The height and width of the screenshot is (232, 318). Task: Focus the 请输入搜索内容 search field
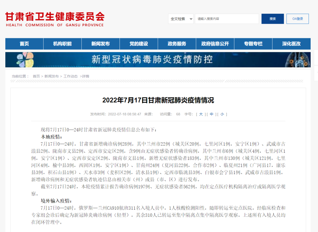pyautogui.click(x=227, y=19)
